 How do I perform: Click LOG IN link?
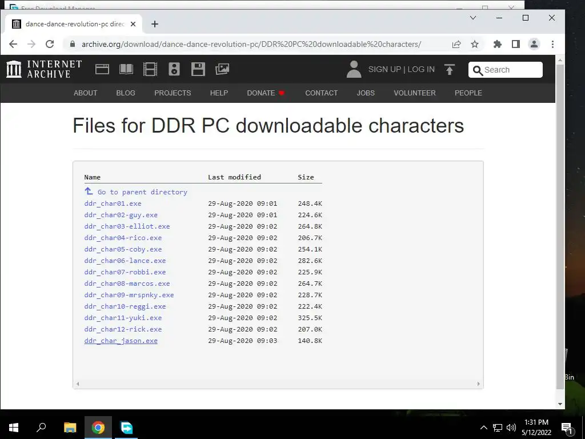421,69
